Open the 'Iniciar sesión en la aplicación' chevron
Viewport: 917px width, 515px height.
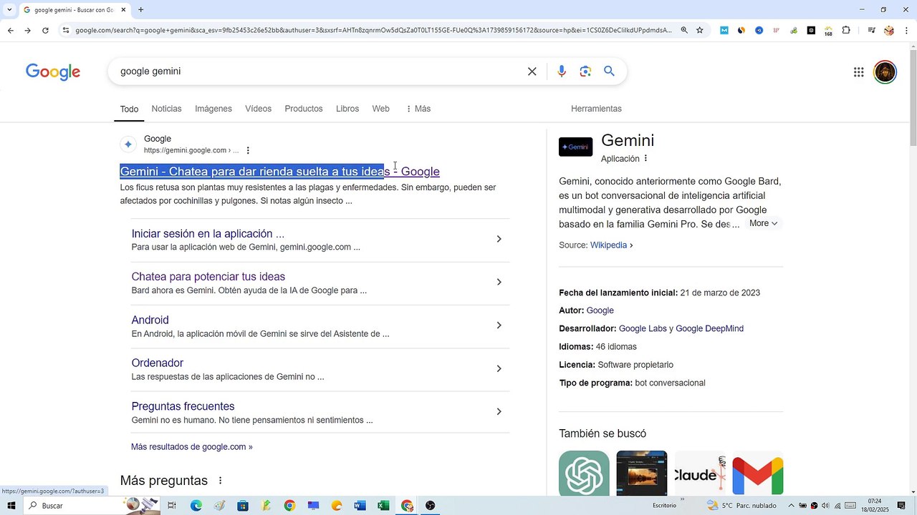pyautogui.click(x=499, y=239)
